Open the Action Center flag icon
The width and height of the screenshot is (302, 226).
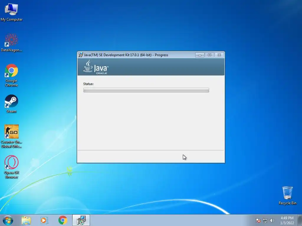click(x=258, y=220)
